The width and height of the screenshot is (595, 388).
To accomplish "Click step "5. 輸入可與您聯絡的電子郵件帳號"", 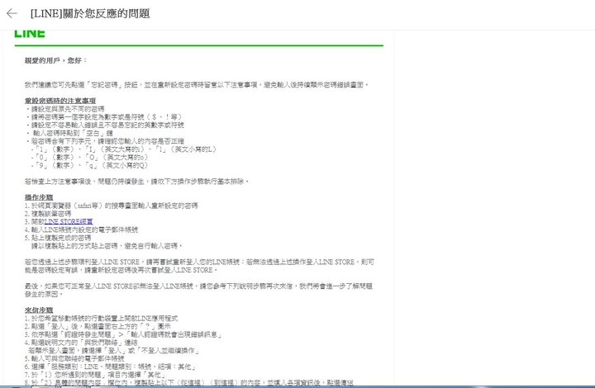I will (74, 358).
